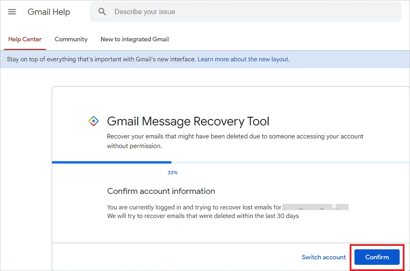Click the Switch account link
The width and height of the screenshot is (410, 271).
(324, 257)
